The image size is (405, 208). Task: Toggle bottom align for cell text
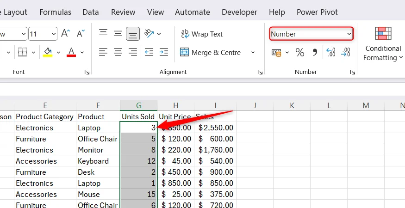133,34
